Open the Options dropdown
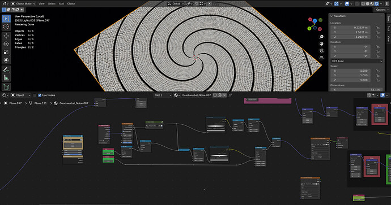The height and width of the screenshot is (205, 391). click(382, 10)
